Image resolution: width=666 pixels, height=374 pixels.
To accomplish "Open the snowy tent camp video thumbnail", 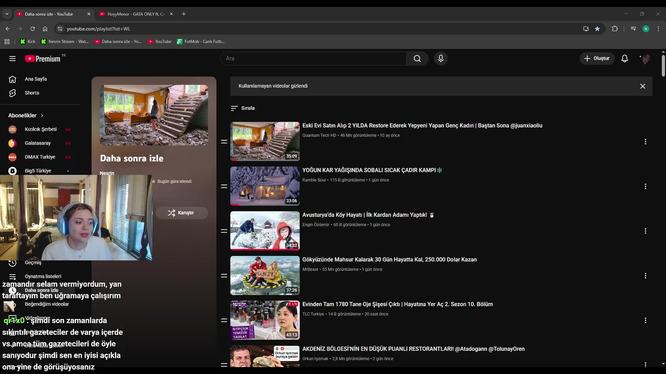I will click(x=265, y=186).
